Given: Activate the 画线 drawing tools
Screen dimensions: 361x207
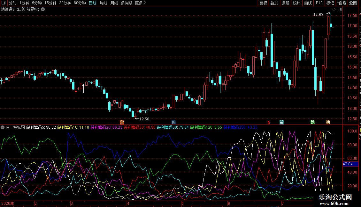Looking at the screenshot, I should (x=308, y=3).
